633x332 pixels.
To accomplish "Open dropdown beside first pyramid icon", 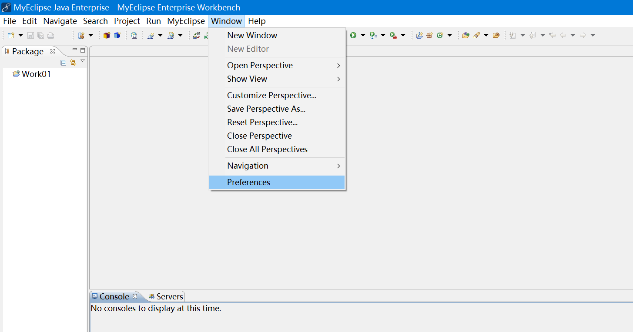I will tap(160, 36).
